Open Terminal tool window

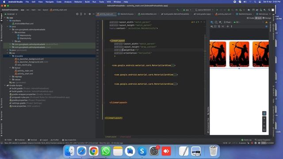[x=32, y=140]
